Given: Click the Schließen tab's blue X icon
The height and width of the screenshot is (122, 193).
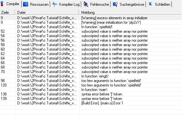Looking at the screenshot, I should 150,4.
